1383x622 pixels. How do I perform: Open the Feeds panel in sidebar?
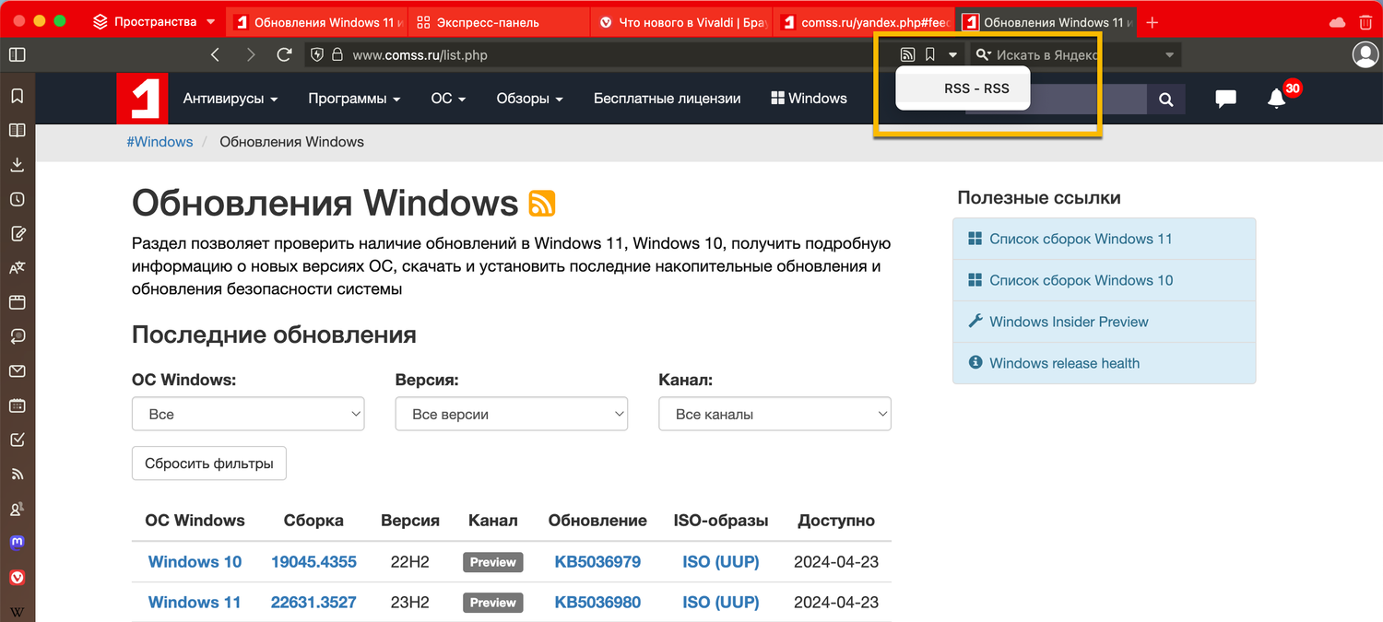point(17,475)
